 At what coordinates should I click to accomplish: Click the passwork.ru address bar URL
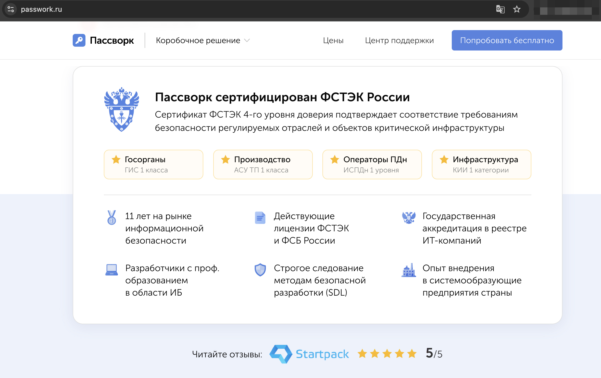pyautogui.click(x=41, y=9)
